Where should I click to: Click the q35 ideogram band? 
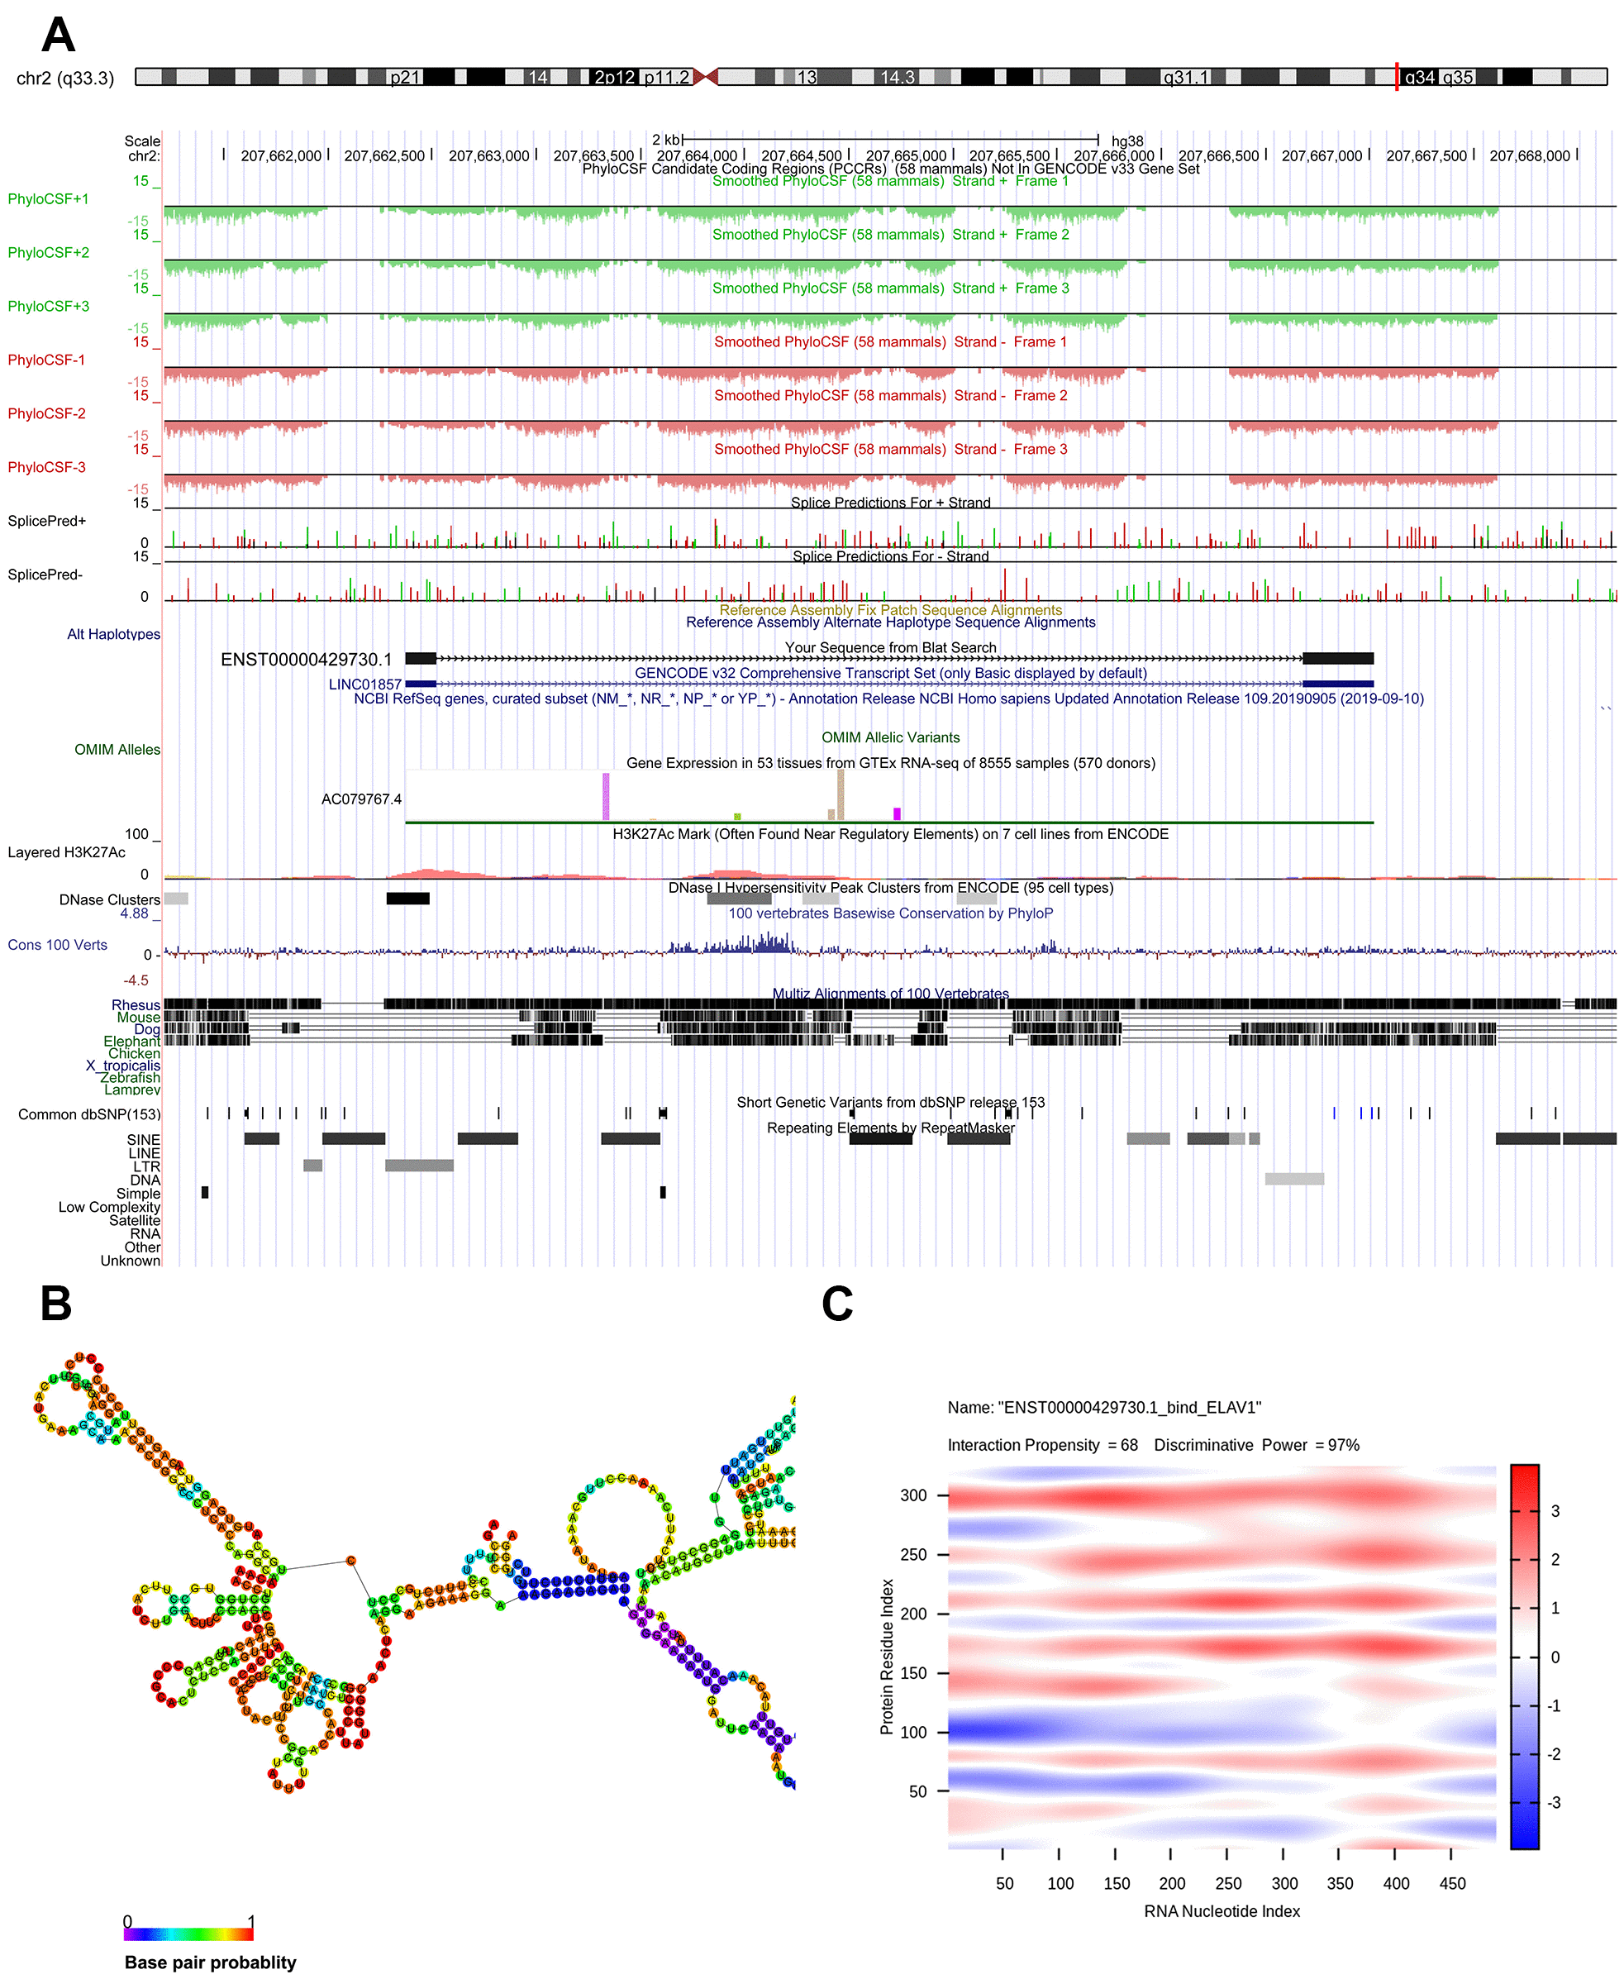[x=1456, y=77]
